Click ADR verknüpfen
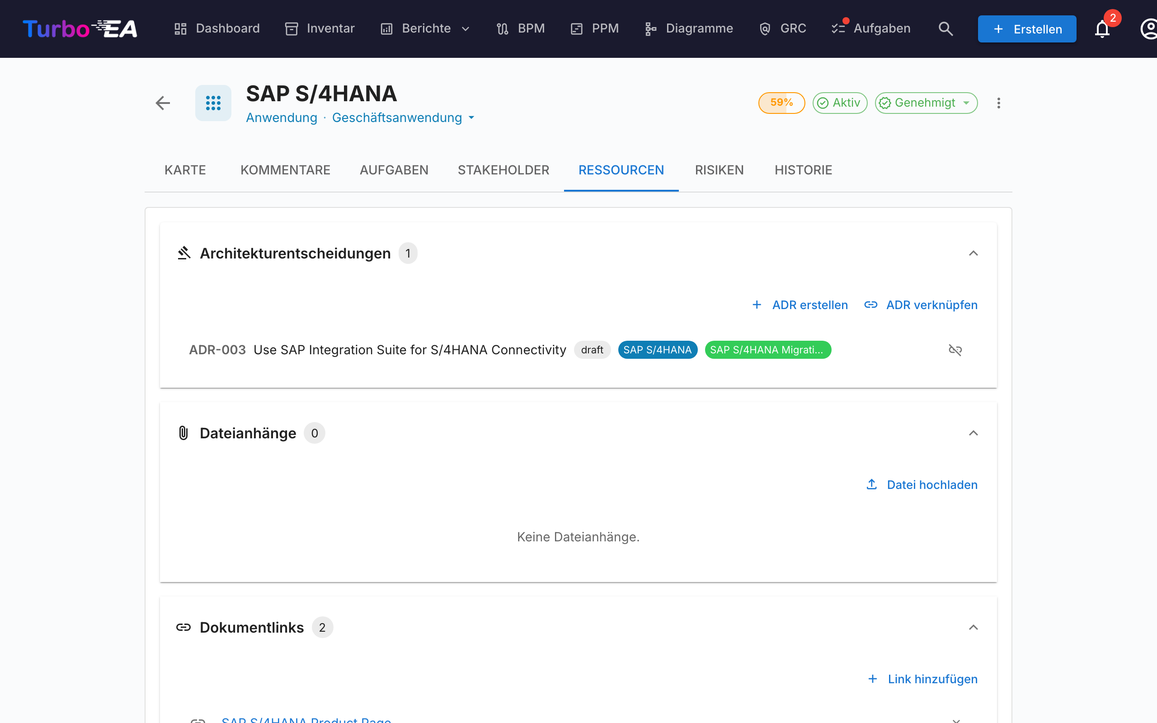1157x723 pixels. click(921, 305)
